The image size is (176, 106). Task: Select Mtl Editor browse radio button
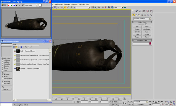point(3,62)
